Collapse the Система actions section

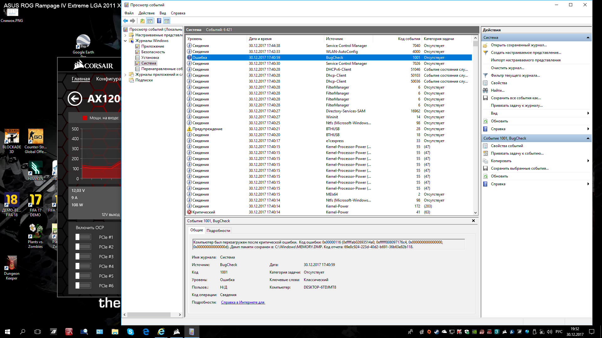[x=588, y=38]
